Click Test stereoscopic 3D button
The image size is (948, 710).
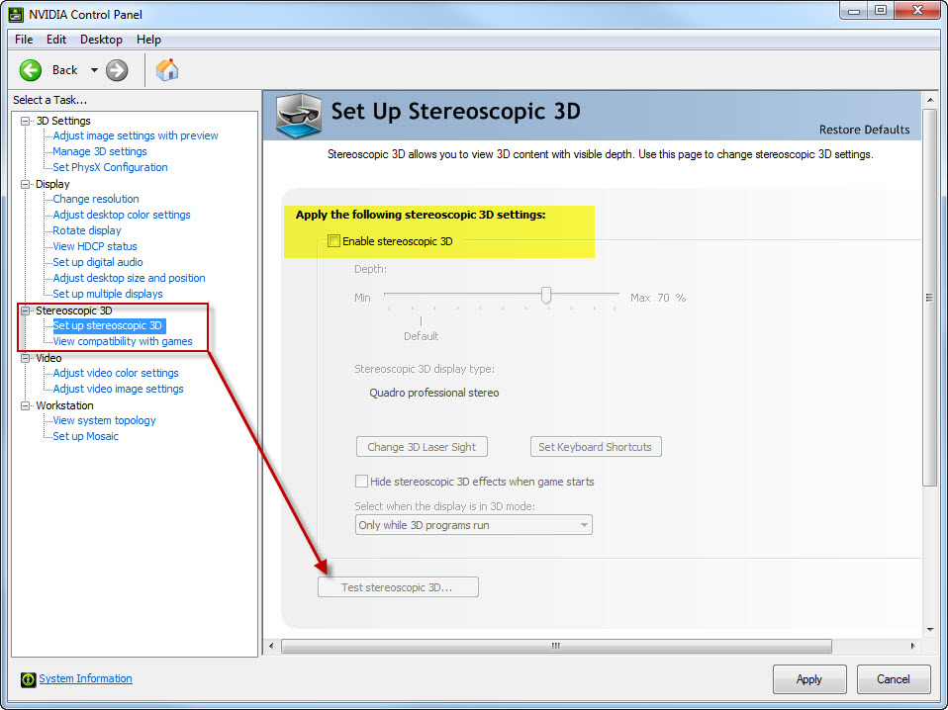click(398, 586)
